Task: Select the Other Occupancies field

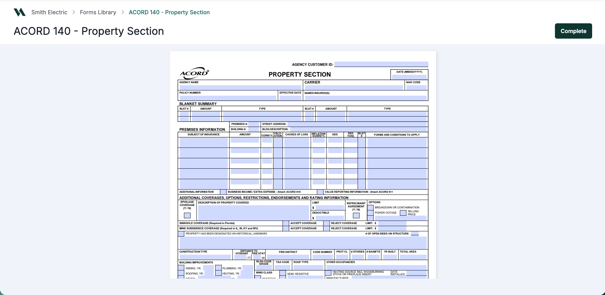Action: [376, 268]
